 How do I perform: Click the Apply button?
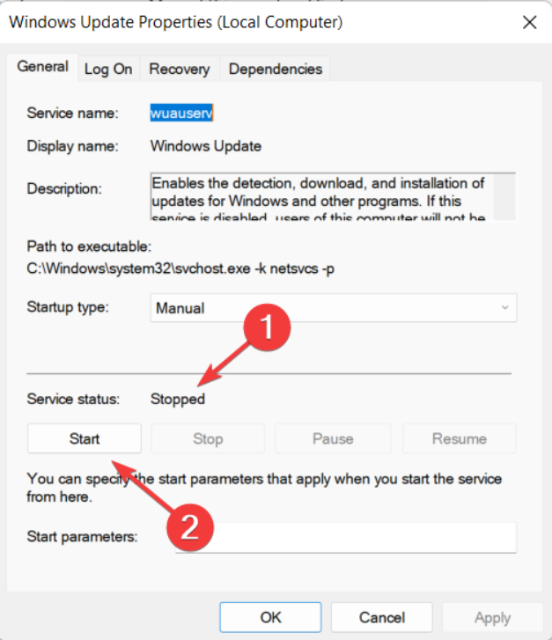(492, 617)
